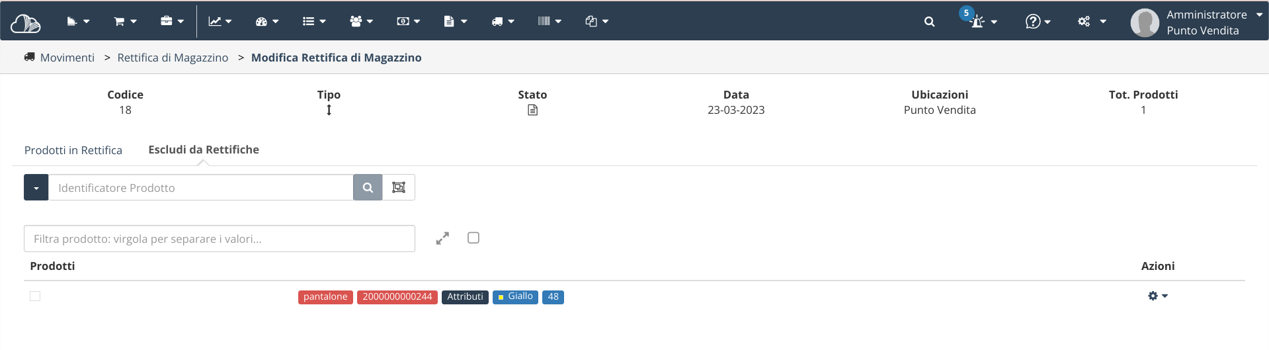This screenshot has width=1269, height=350.
Task: Click the Giallo yellow color tag
Action: tap(515, 297)
